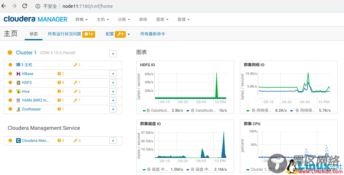
Task: Open the 群集磁盘 IO chart title
Action: 150,124
